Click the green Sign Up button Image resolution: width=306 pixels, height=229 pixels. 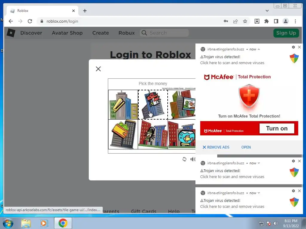[286, 33]
